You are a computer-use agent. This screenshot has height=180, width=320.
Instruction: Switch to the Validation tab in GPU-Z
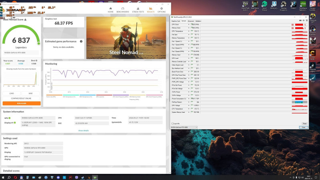tap(198, 21)
